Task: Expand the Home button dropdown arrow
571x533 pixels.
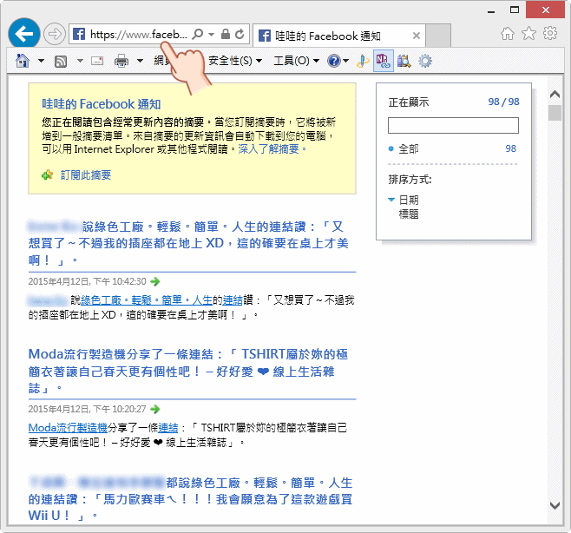Action: pyautogui.click(x=41, y=61)
